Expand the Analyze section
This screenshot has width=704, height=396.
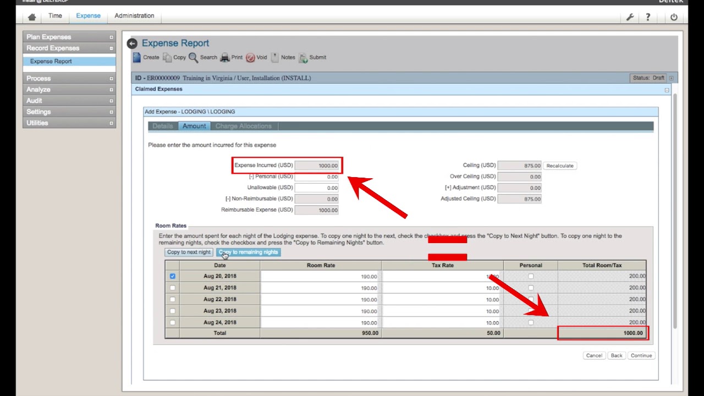111,90
